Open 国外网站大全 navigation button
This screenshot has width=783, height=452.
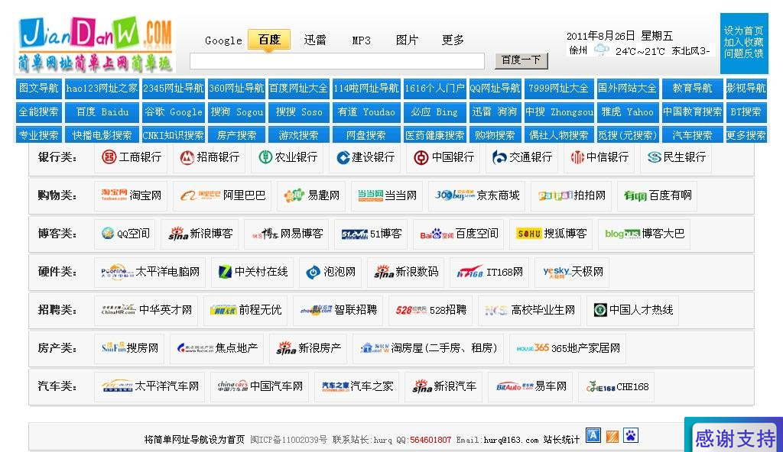(x=628, y=89)
